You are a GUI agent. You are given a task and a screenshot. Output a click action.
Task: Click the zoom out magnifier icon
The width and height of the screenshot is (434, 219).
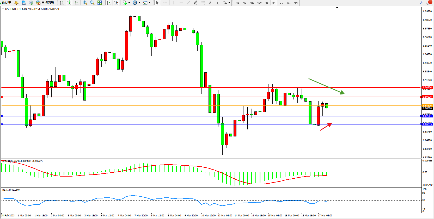tap(92, 3)
